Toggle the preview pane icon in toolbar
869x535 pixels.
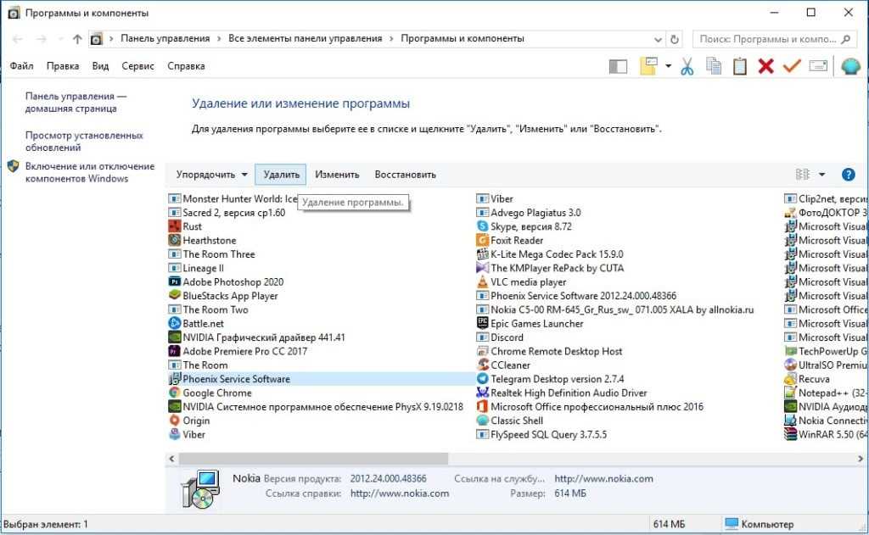point(618,67)
